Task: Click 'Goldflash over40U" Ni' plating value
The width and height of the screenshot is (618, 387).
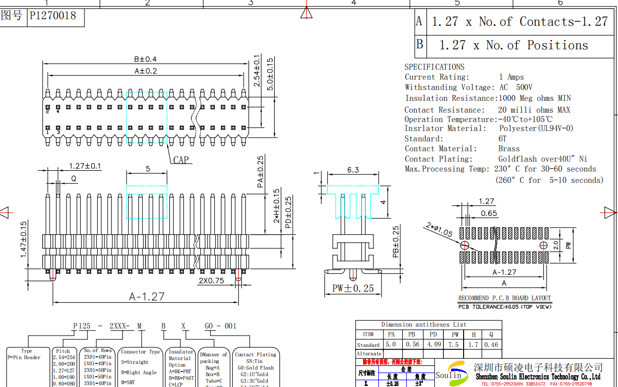Action: tap(543, 159)
